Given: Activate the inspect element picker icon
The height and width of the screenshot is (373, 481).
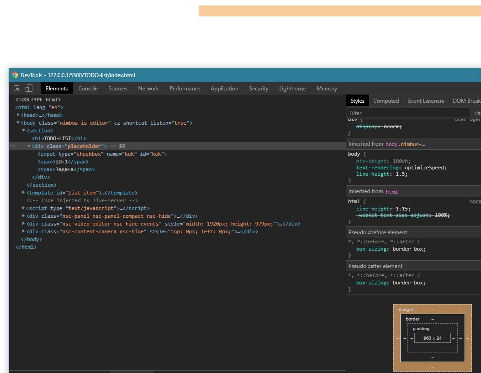Looking at the screenshot, I should 17,88.
